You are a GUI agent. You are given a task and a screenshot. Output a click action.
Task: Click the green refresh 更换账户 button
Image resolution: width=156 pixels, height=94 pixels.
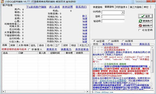[145, 21]
